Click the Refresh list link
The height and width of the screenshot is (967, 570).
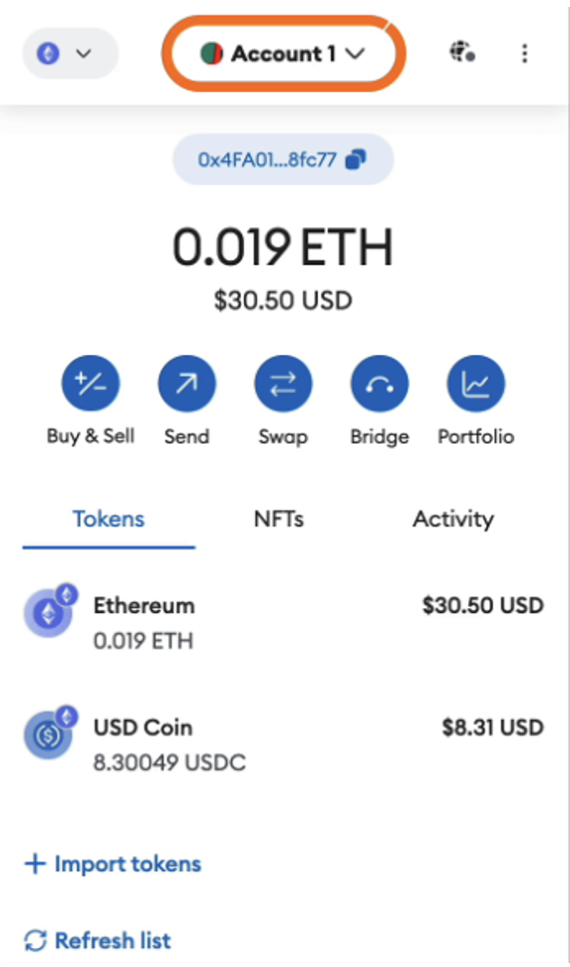[98, 941]
